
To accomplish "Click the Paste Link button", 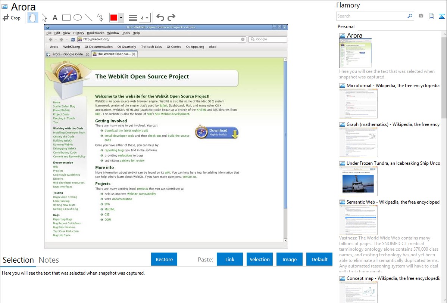I will tap(230, 259).
